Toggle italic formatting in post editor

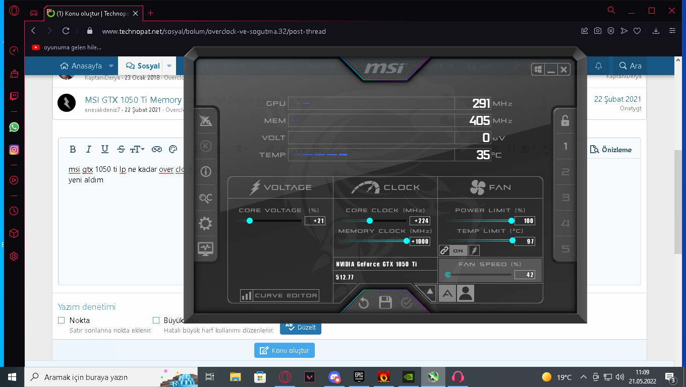[x=89, y=149]
